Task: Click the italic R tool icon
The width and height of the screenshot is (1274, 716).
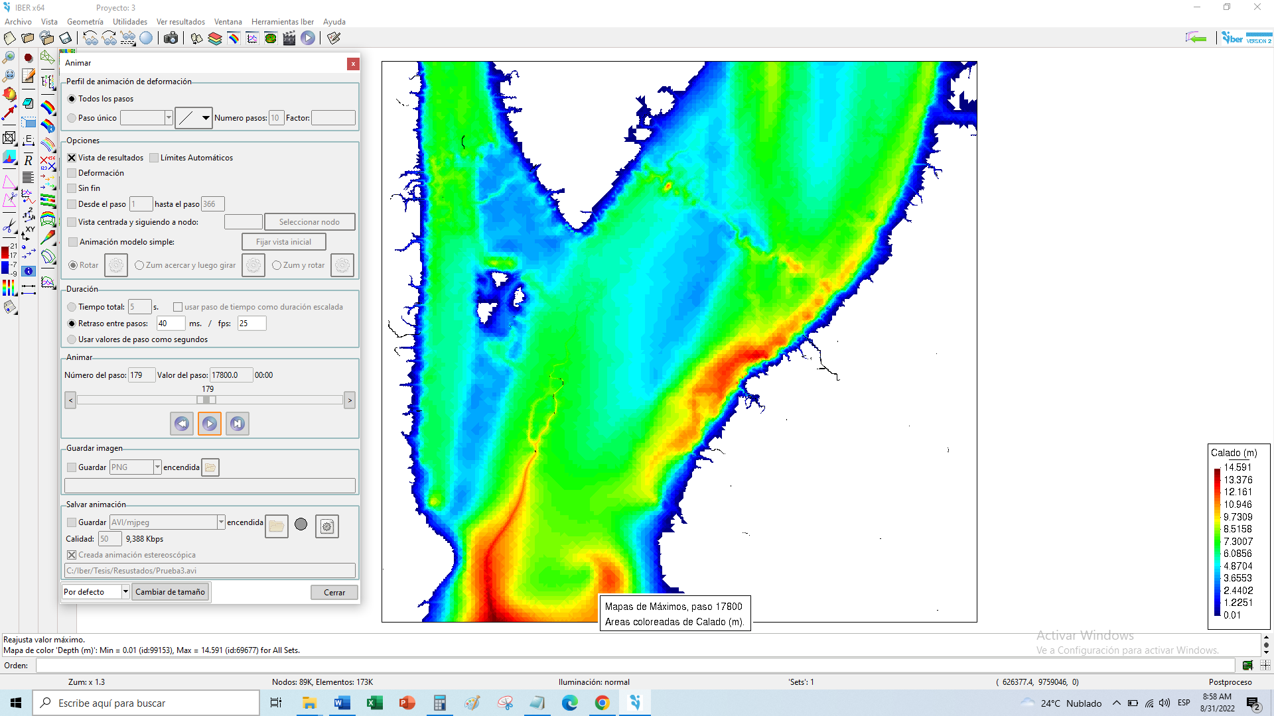Action: pos(28,160)
